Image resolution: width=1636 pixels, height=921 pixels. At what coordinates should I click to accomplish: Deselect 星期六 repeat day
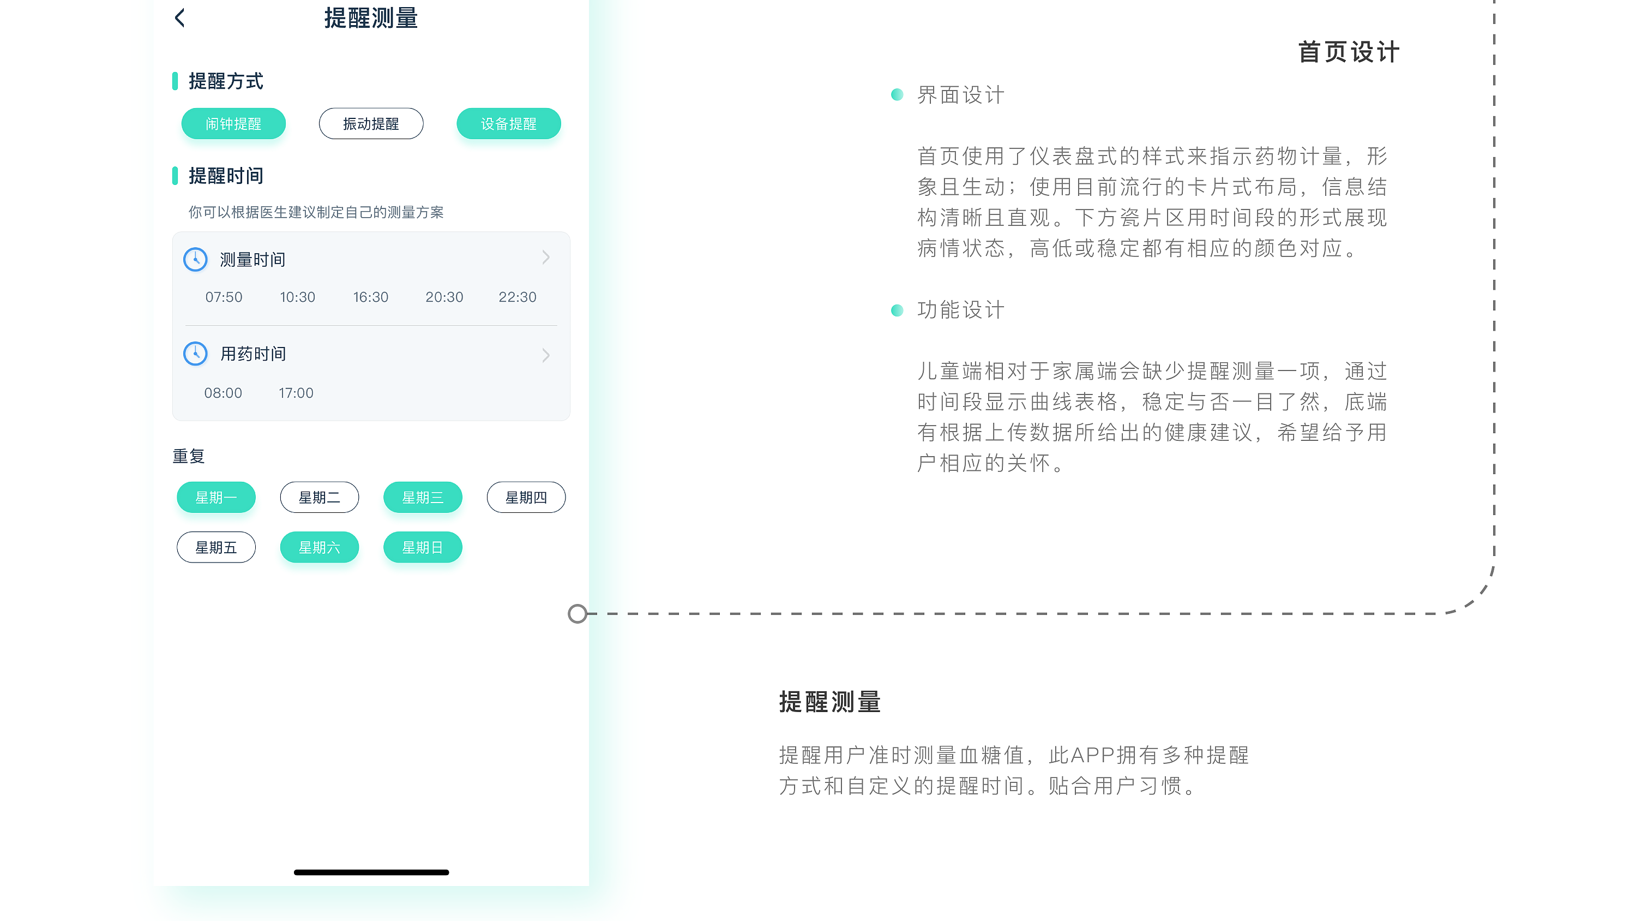point(320,547)
